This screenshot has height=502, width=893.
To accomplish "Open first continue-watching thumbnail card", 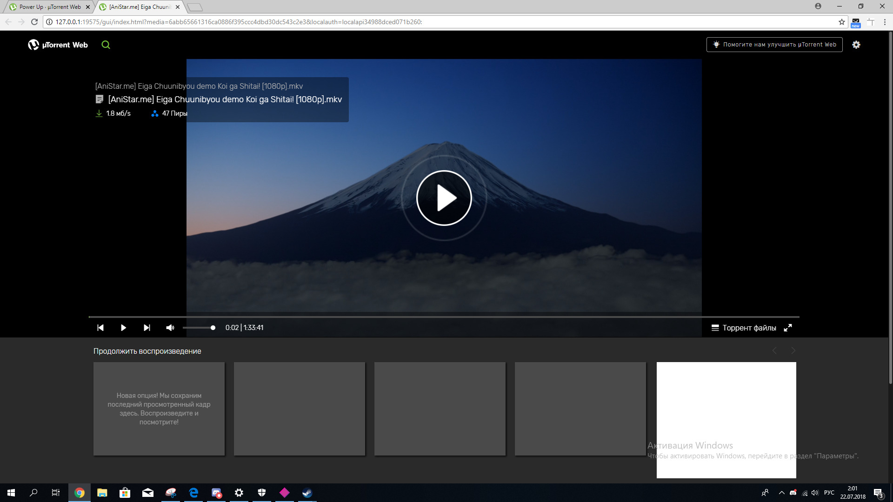I will (x=159, y=409).
